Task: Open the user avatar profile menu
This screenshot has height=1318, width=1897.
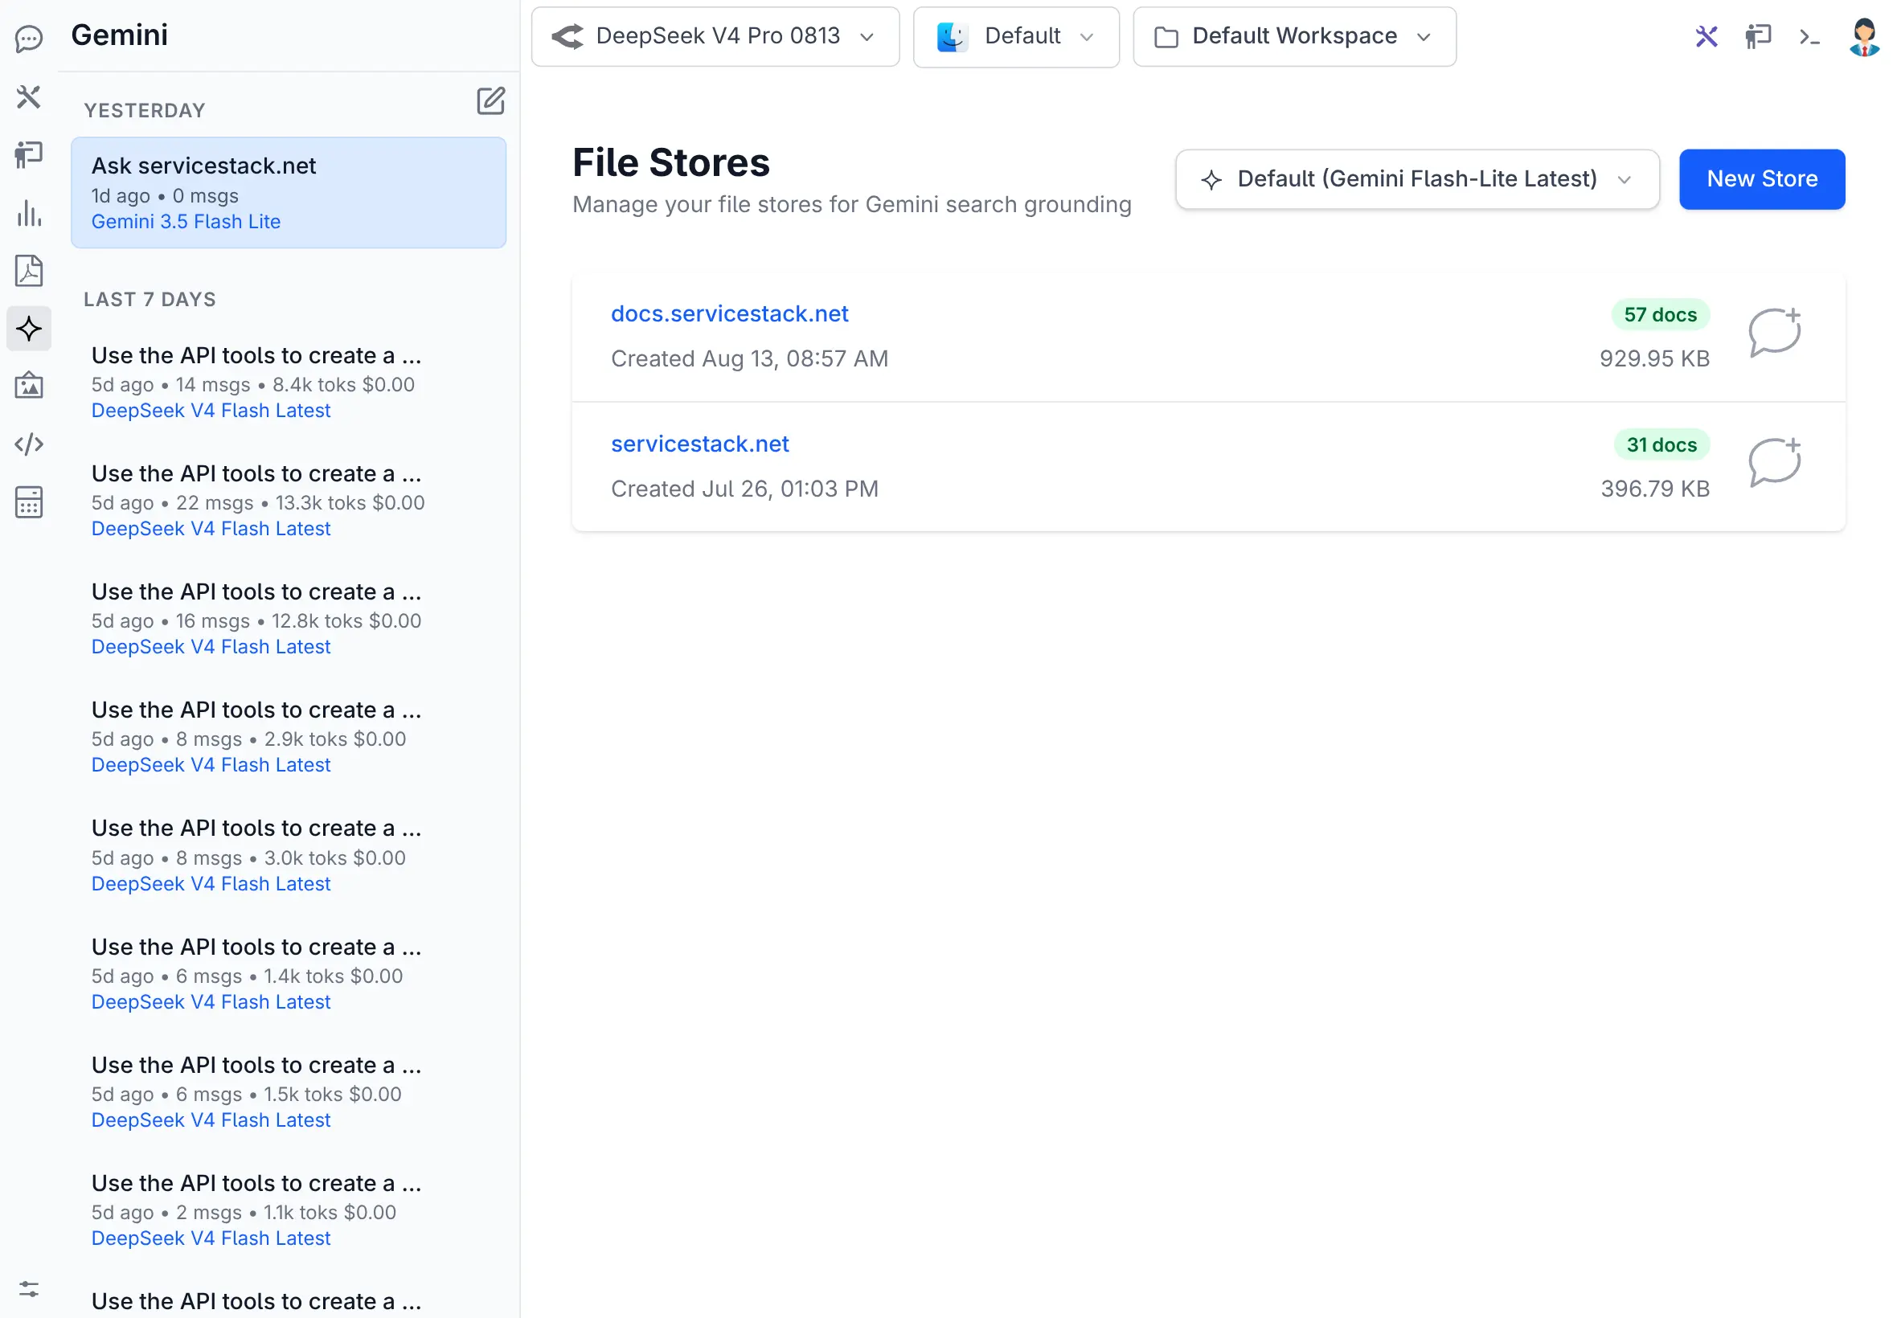Action: pos(1864,36)
